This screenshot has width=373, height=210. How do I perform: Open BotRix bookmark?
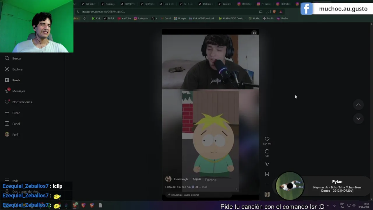[x=268, y=18]
